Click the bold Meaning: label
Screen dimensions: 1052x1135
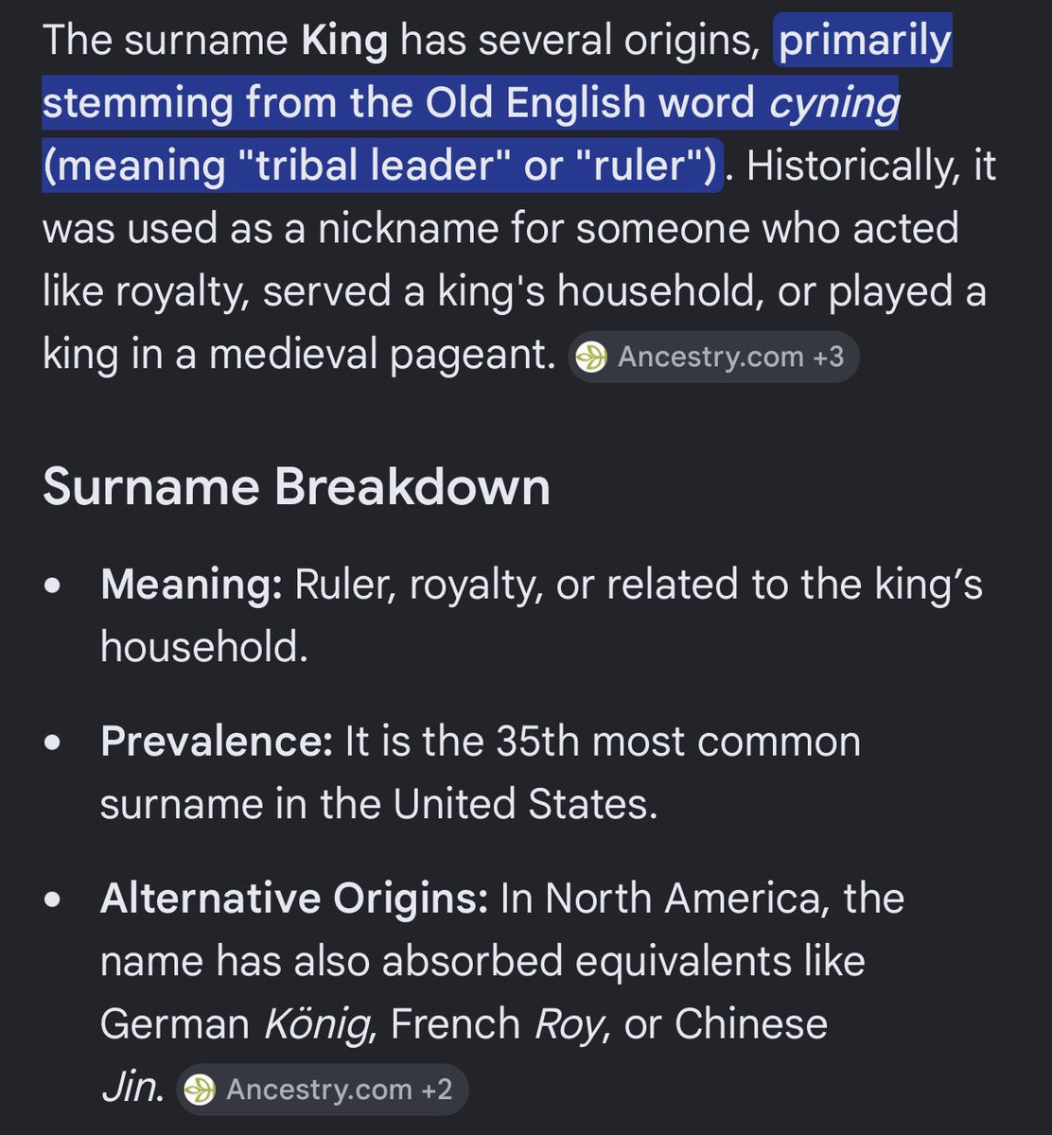click(x=192, y=585)
